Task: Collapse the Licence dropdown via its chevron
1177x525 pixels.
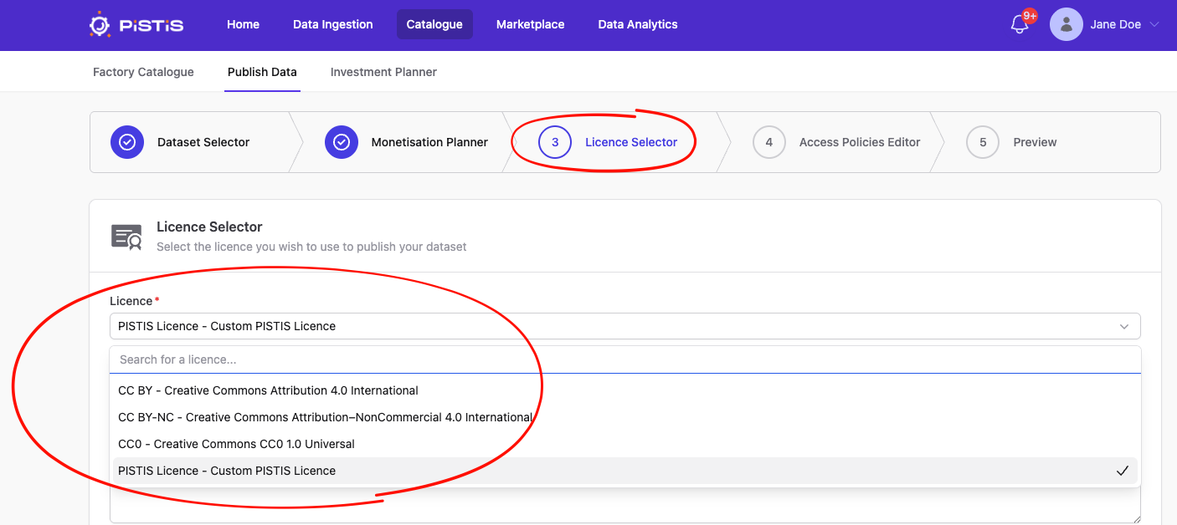Action: pyautogui.click(x=1124, y=326)
